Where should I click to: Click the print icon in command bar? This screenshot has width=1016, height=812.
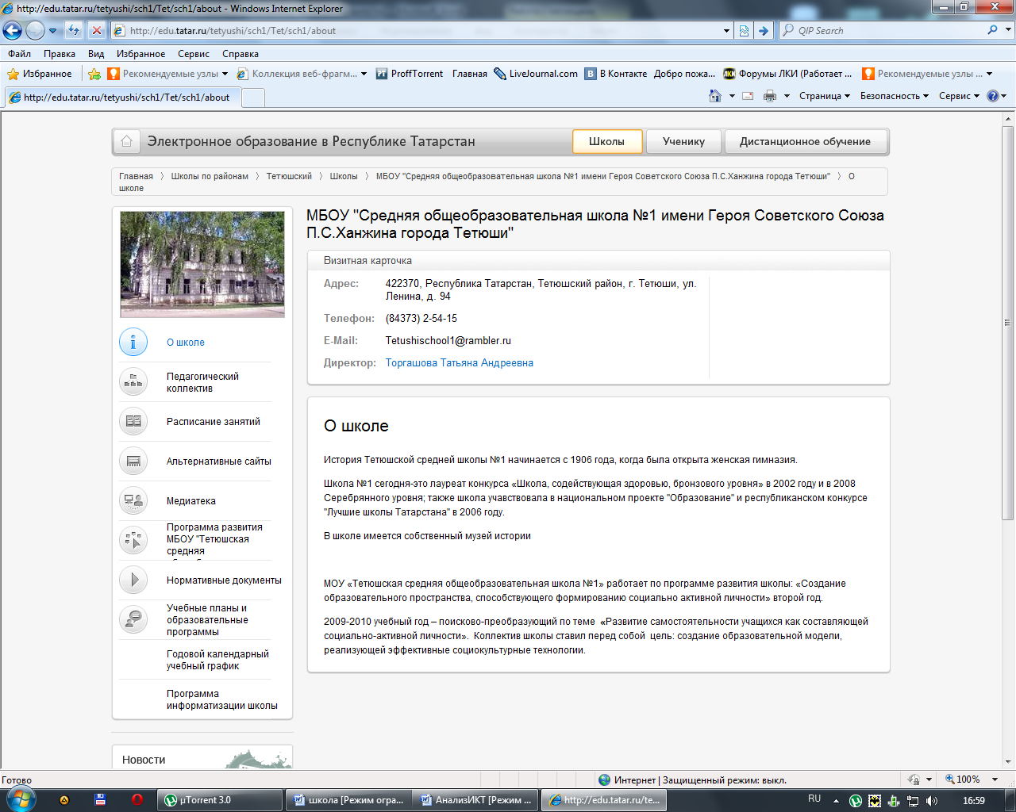click(x=769, y=96)
